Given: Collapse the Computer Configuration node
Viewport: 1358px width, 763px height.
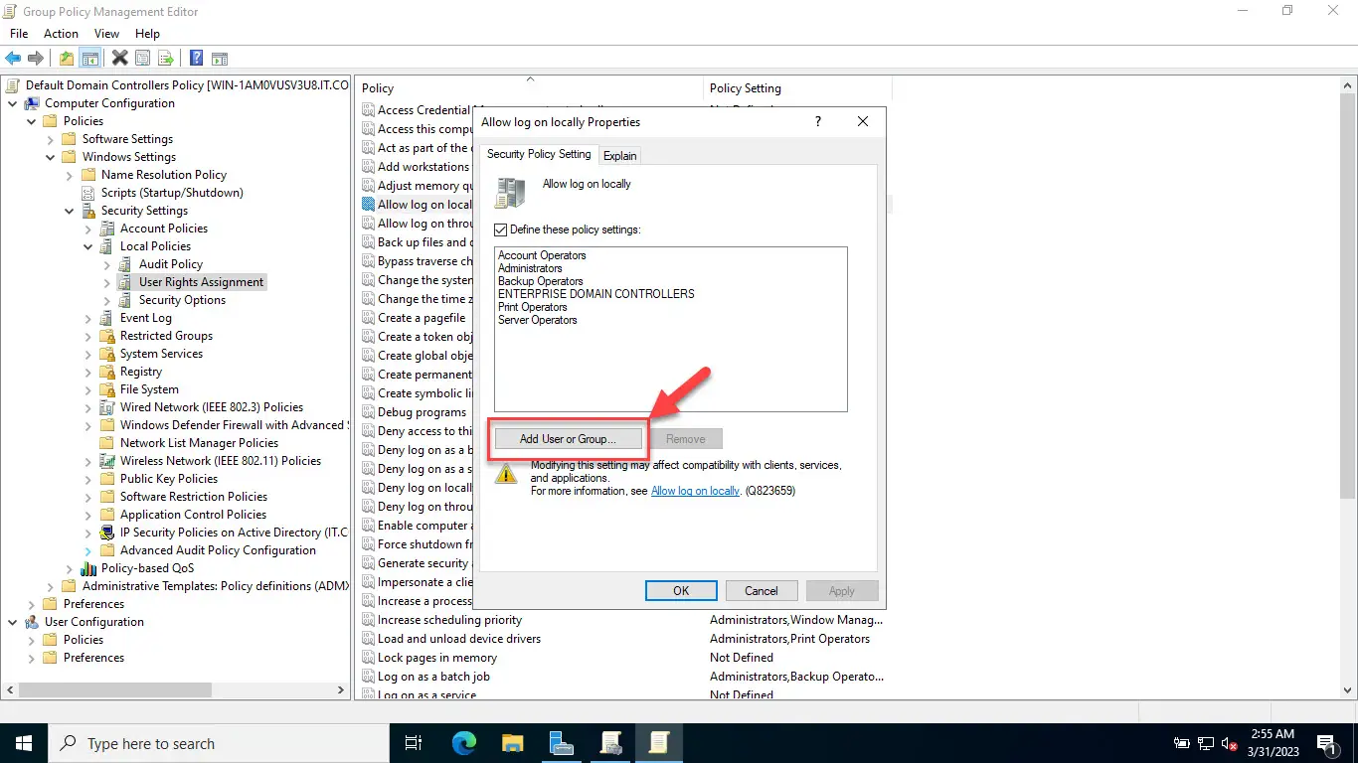Looking at the screenshot, I should pyautogui.click(x=13, y=103).
